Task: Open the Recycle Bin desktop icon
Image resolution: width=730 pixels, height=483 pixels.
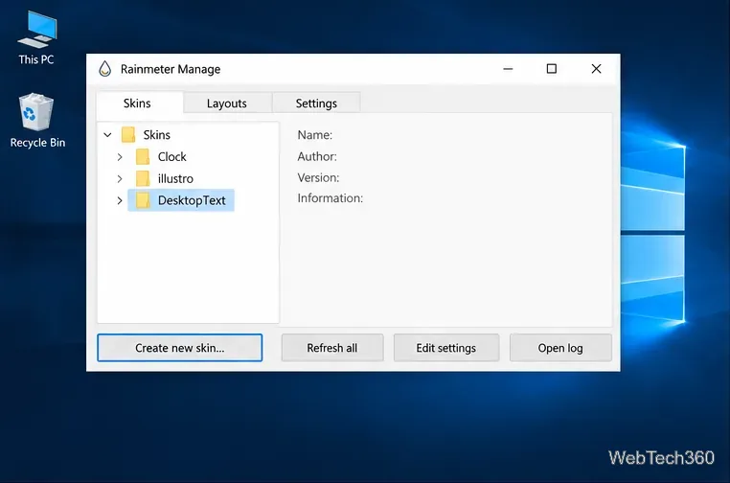Action: (36, 121)
